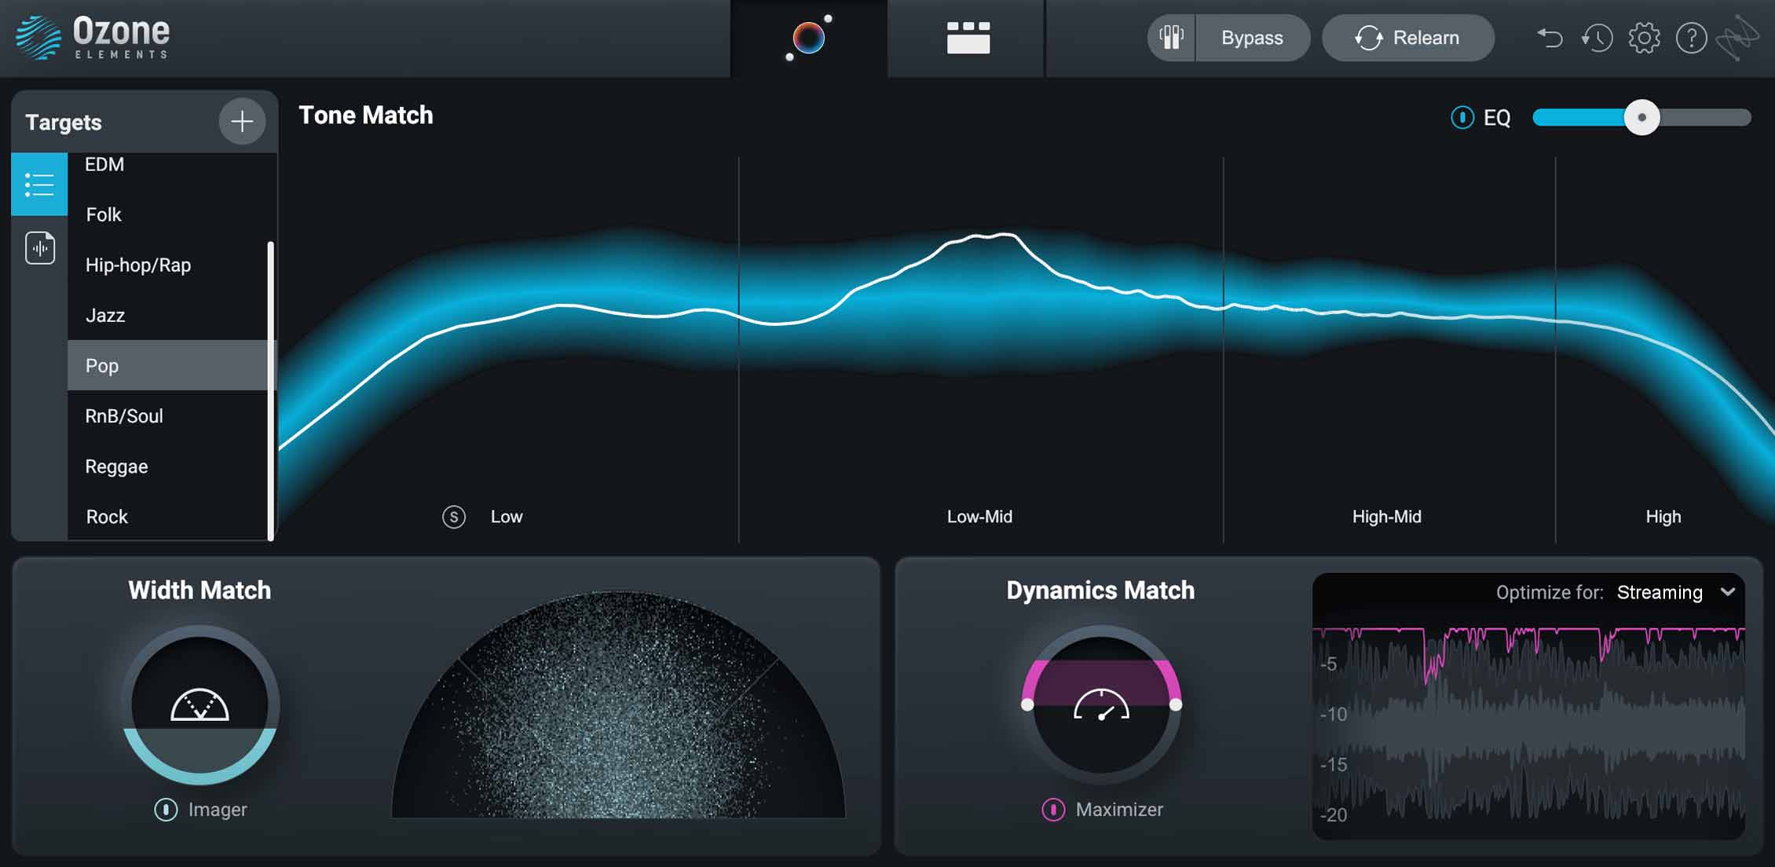Click the help question mark icon
Viewport: 1775px width, 867px height.
pos(1691,38)
